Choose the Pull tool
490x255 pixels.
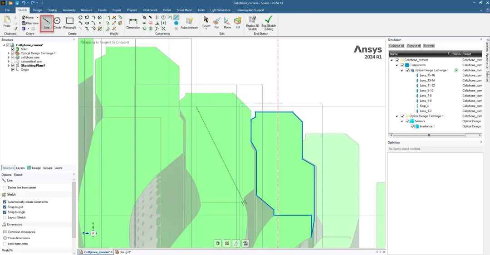point(217,23)
